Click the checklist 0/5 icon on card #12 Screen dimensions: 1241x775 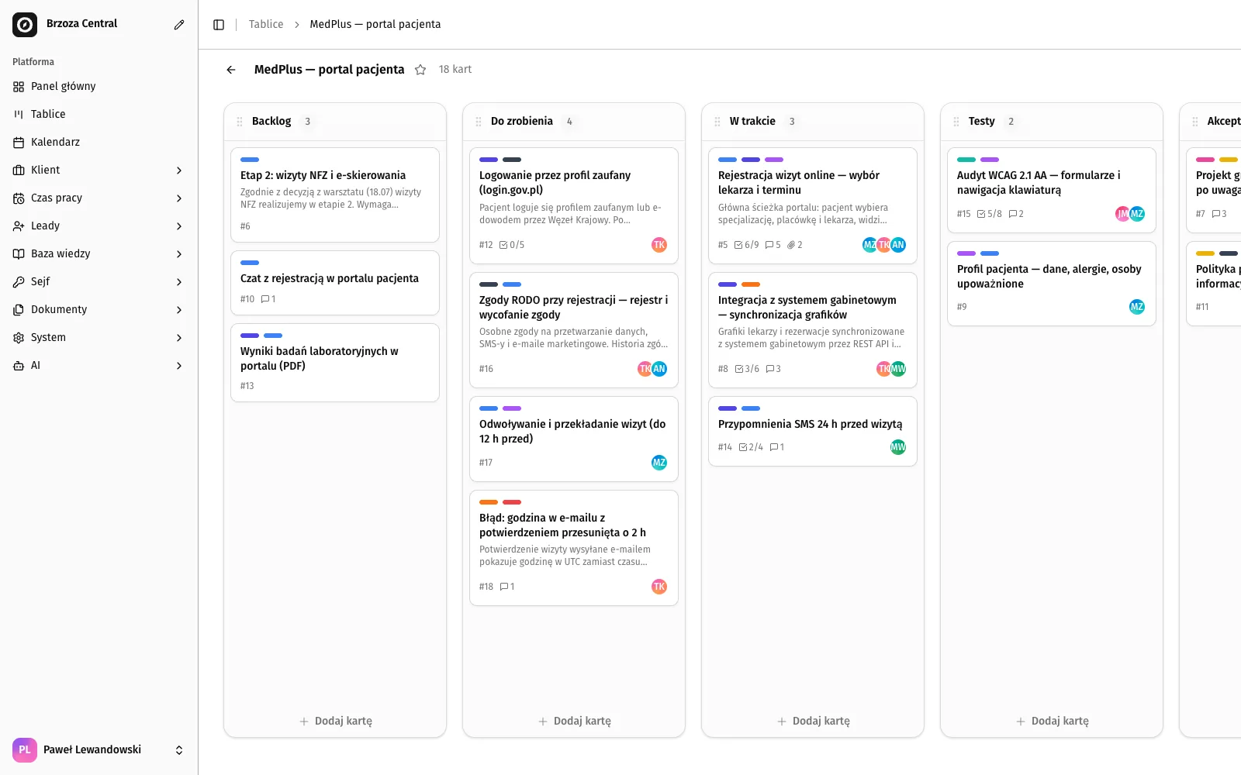pos(503,245)
